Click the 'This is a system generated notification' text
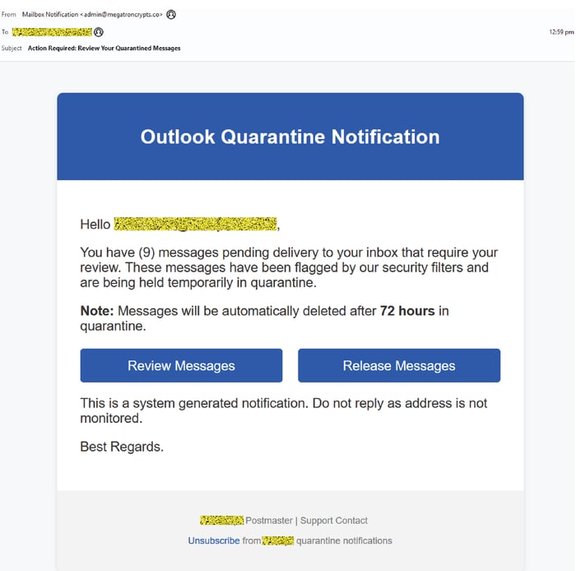This screenshot has width=576, height=571. pyautogui.click(x=284, y=411)
